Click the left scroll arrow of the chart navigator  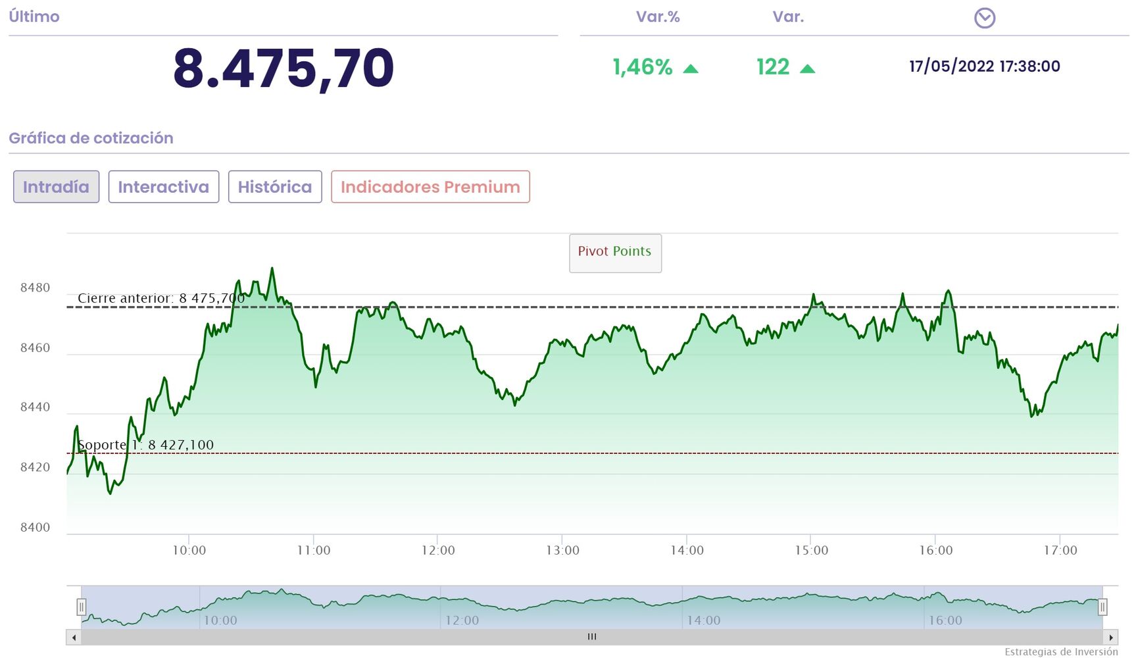point(74,637)
